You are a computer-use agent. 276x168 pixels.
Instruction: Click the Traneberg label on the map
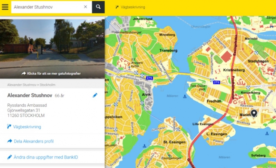pos(168,51)
